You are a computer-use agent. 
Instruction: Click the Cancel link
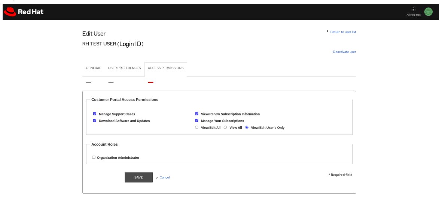165,178
